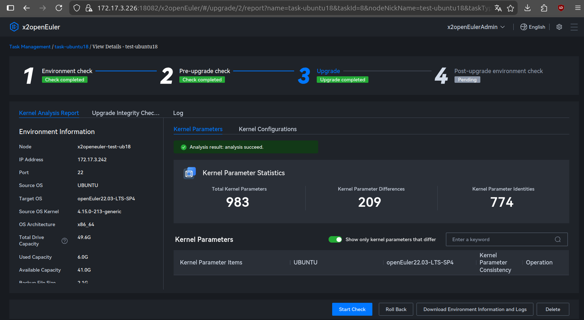Image resolution: width=584 pixels, height=320 pixels.
Task: Reload the page with browser refresh icon
Action: pos(59,8)
